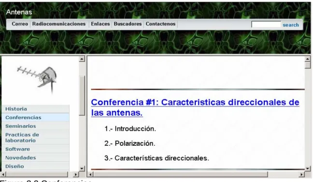Open Radiocomunicaciones in the top navigation
Image resolution: width=313 pixels, height=182 pixels.
point(59,24)
